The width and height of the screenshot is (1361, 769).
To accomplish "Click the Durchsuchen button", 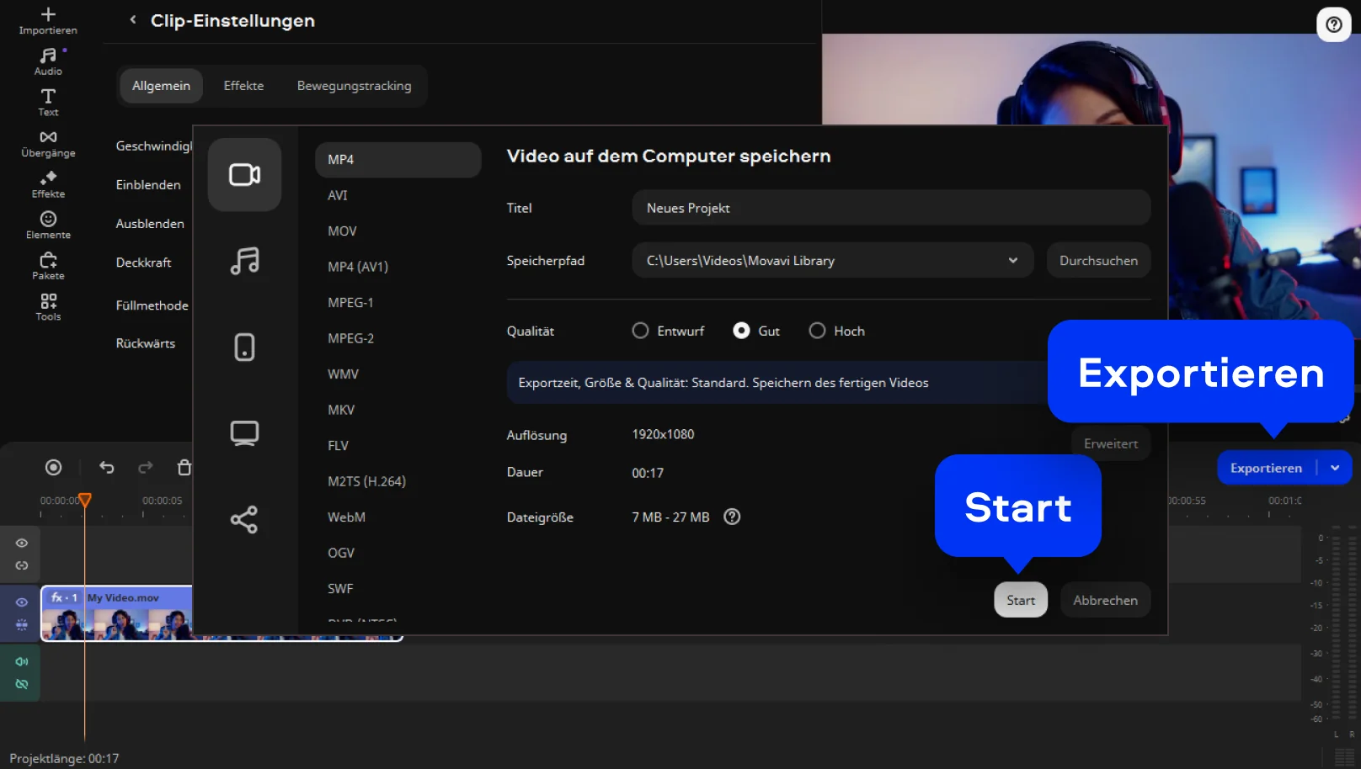I will (x=1098, y=261).
